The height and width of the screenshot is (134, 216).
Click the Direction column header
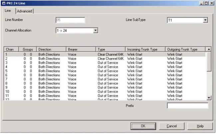51,49
